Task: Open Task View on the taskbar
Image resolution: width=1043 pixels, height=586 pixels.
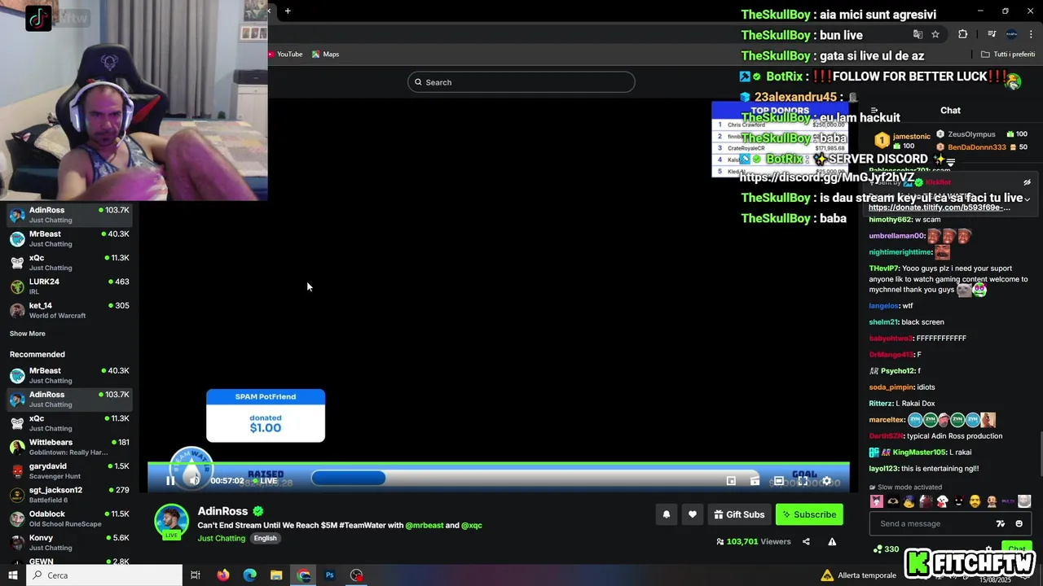Action: tap(196, 575)
